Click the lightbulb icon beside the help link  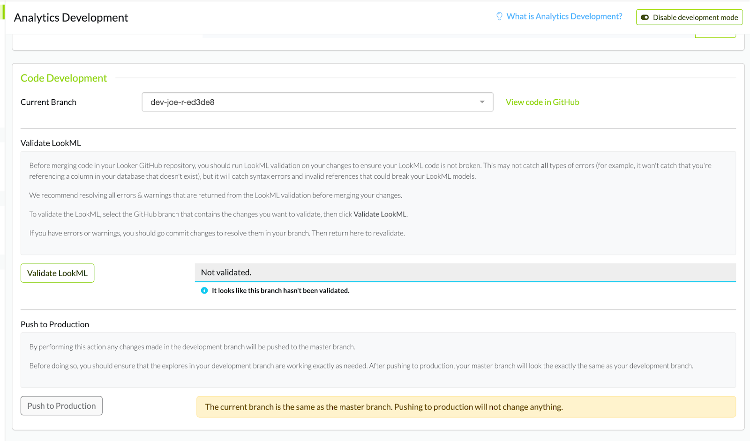(499, 16)
